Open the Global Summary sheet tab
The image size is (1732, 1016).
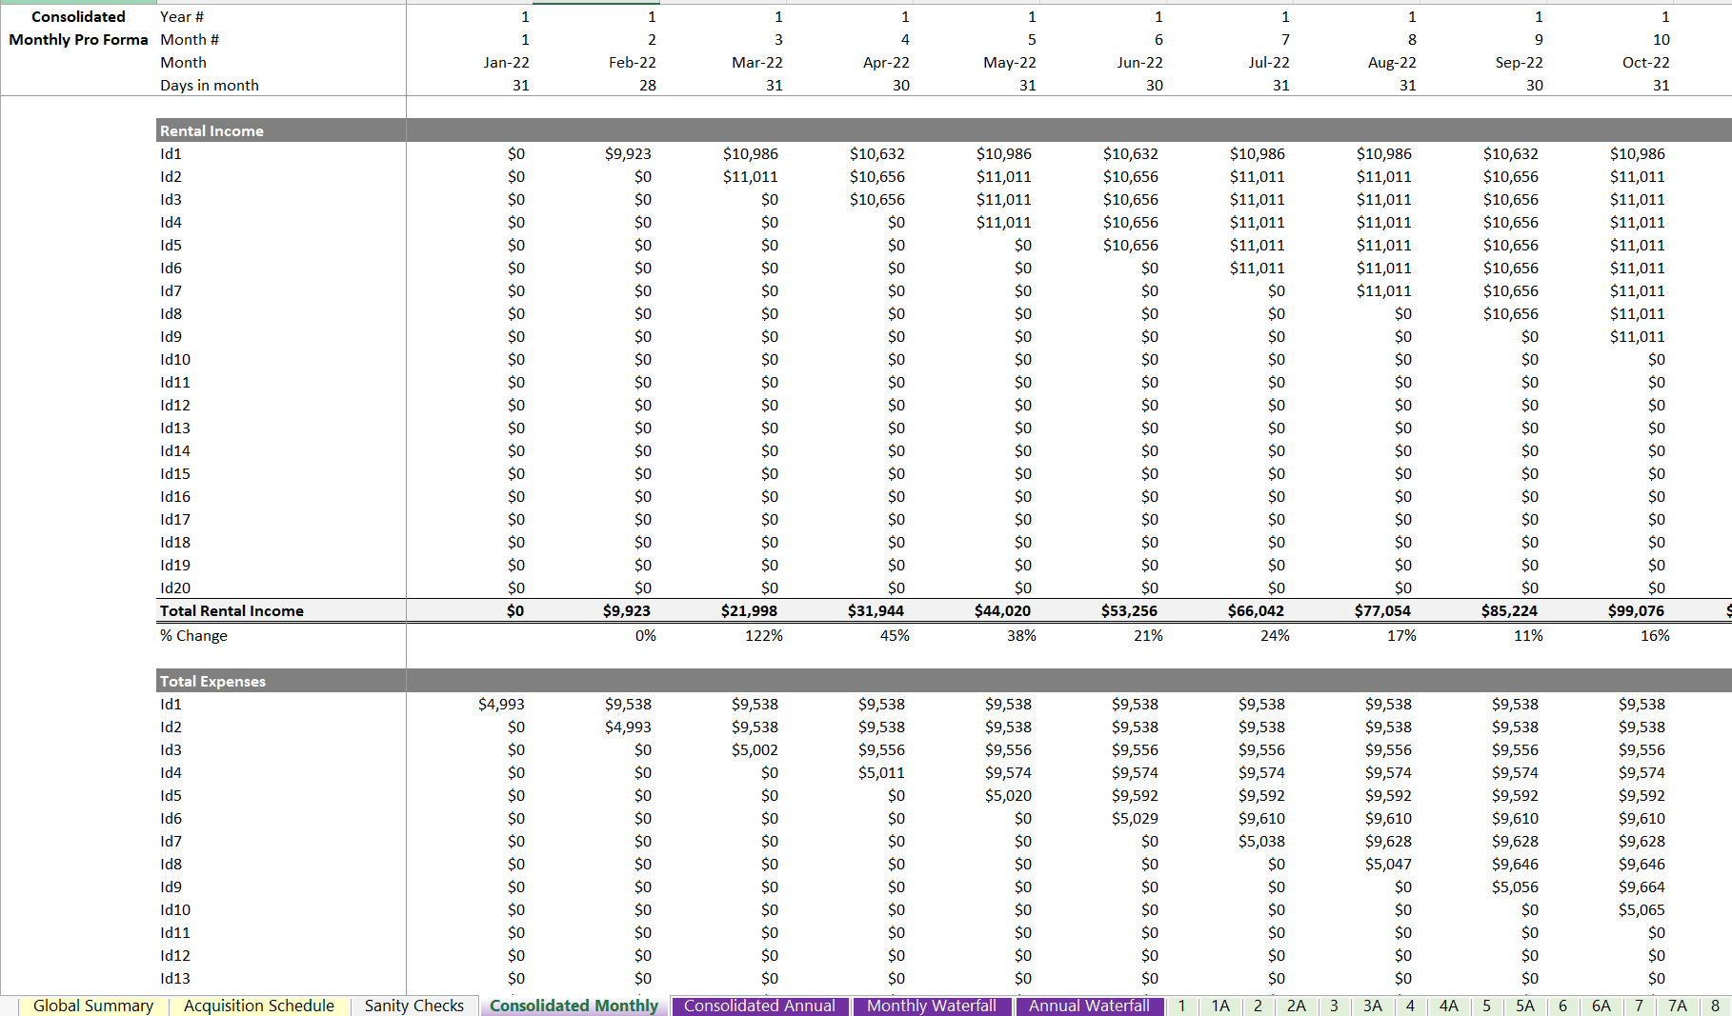[x=92, y=1006]
